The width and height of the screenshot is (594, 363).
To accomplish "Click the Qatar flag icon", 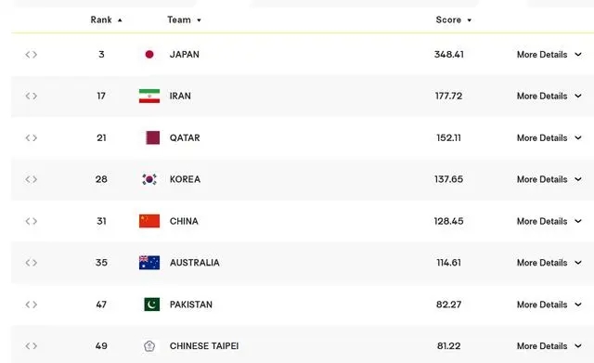I will 152,137.
